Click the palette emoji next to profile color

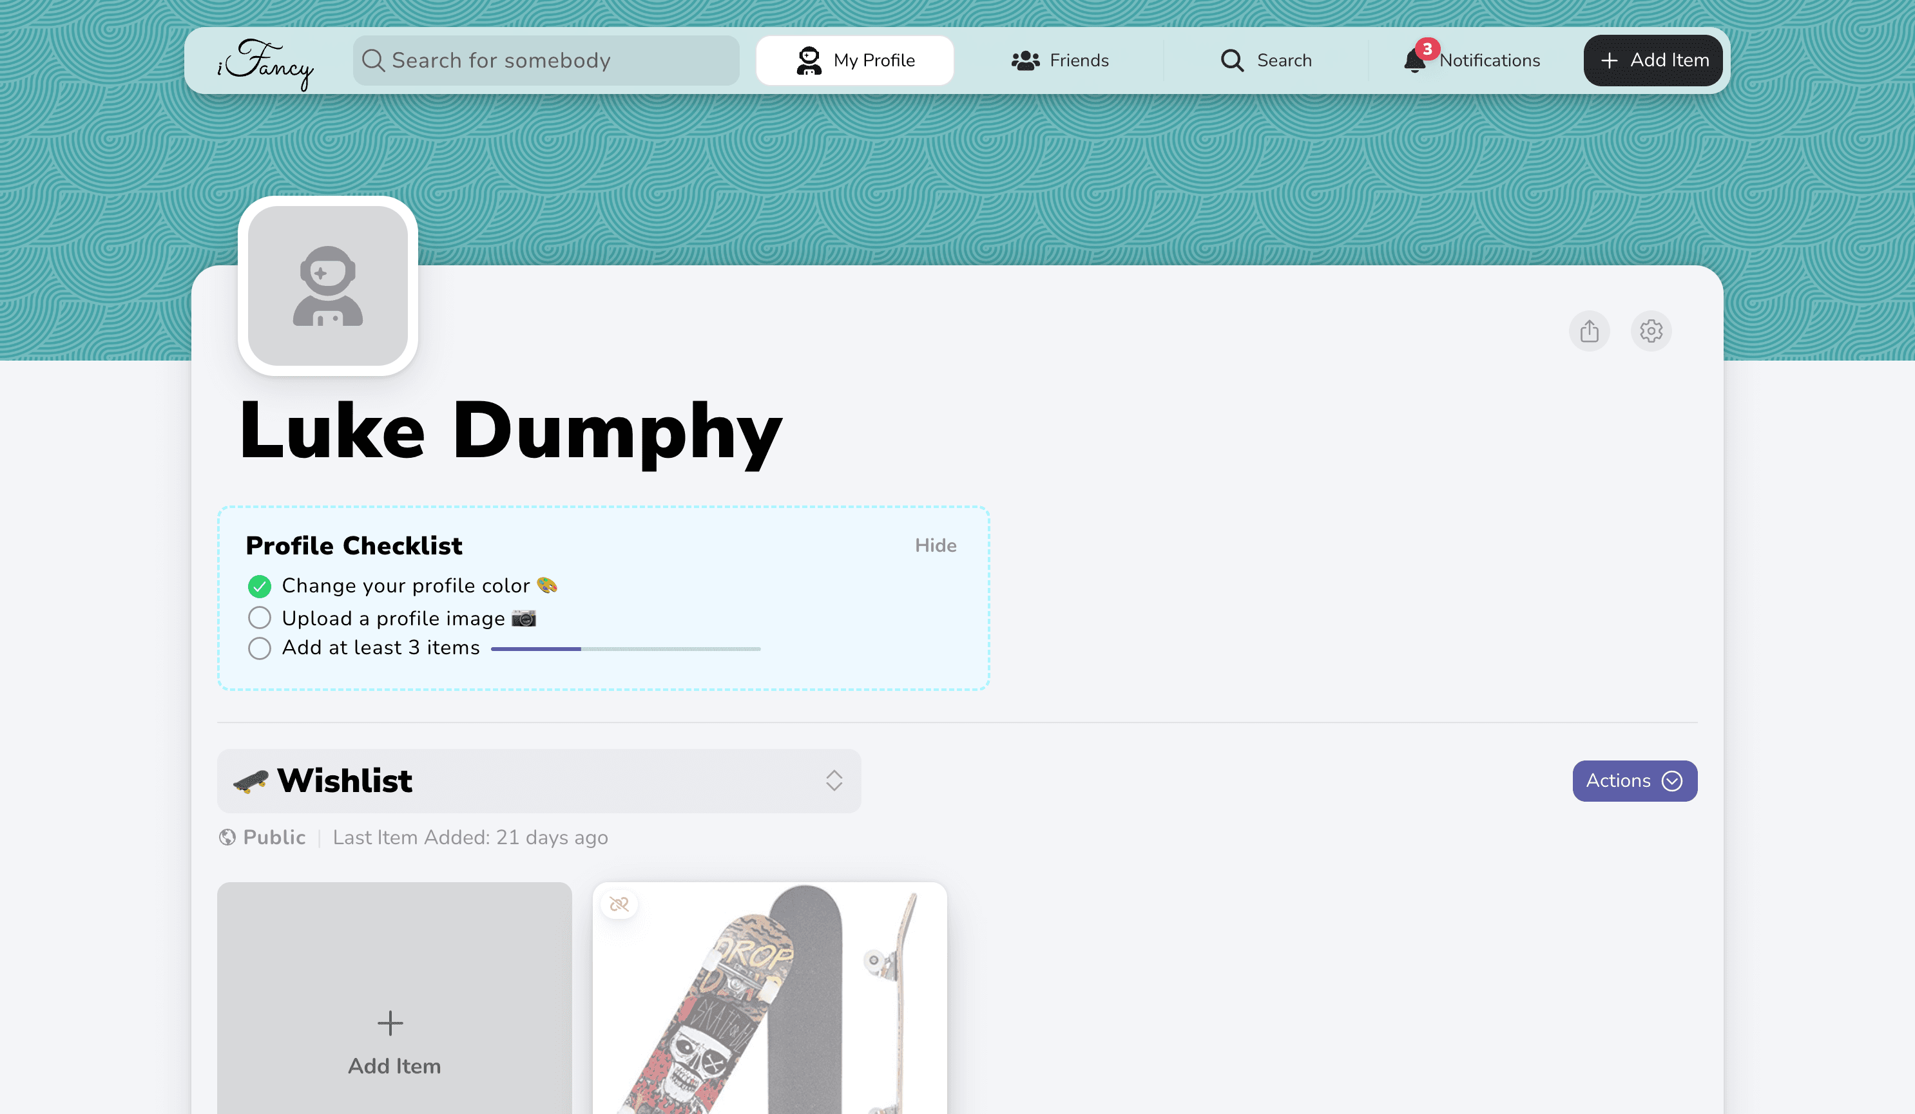547,585
